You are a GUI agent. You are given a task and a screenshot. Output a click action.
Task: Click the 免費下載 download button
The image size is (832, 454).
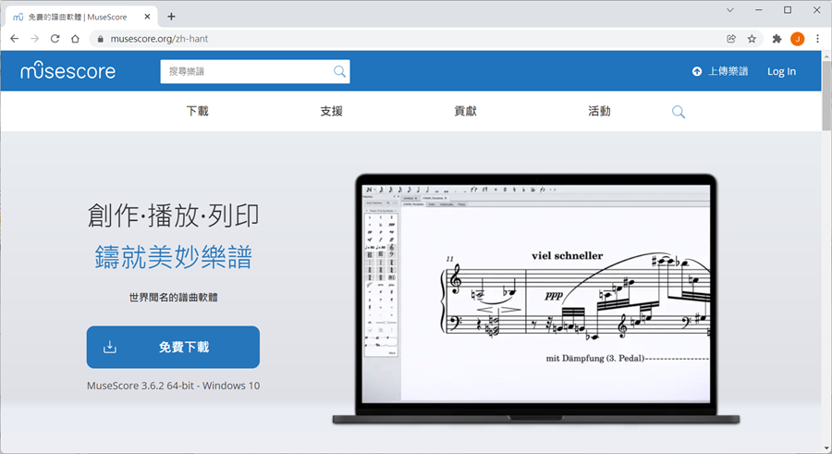coord(173,347)
